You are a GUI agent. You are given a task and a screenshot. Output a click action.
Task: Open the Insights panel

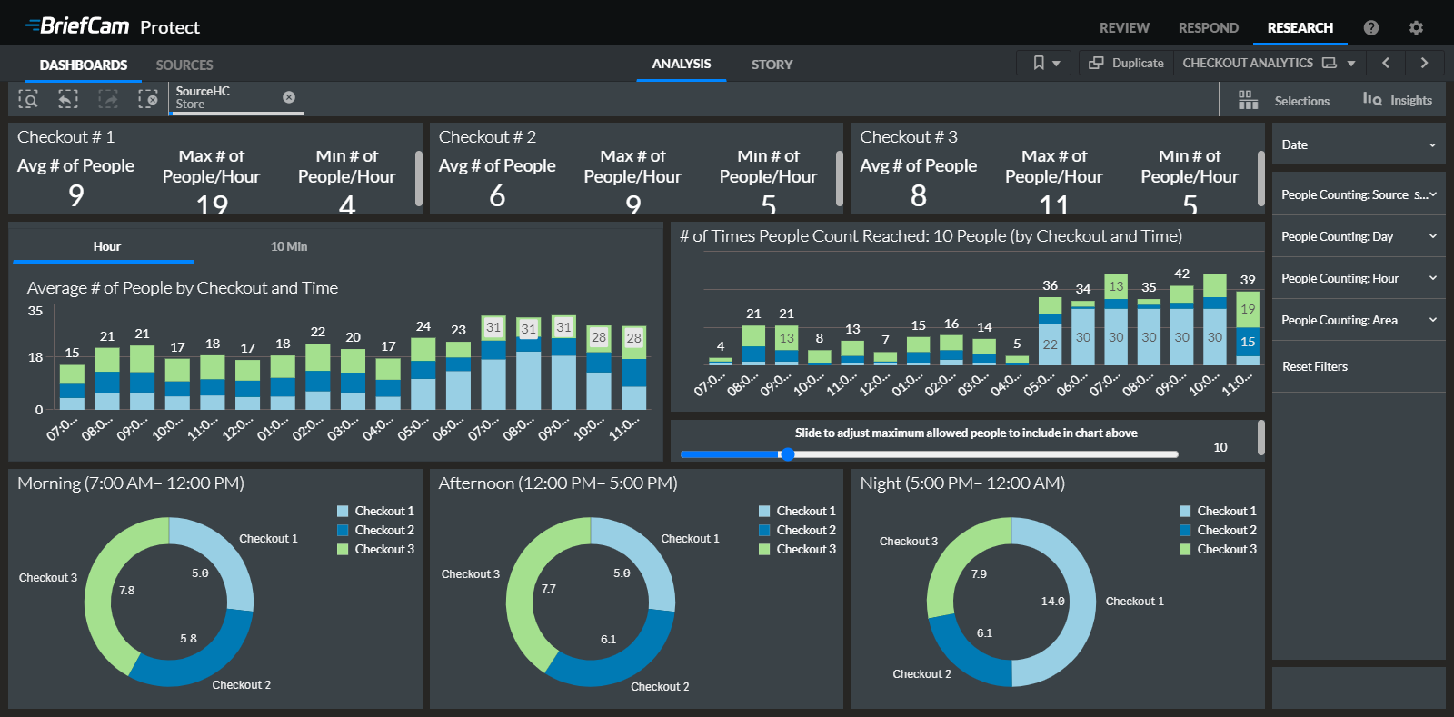pos(1398,100)
